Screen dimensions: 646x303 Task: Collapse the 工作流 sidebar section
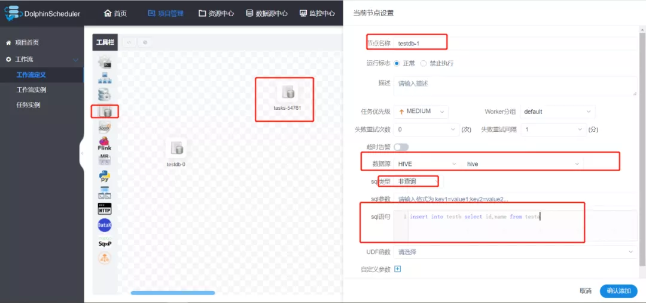point(75,60)
